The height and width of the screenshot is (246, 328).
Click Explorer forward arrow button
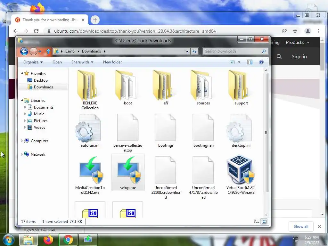point(33,51)
